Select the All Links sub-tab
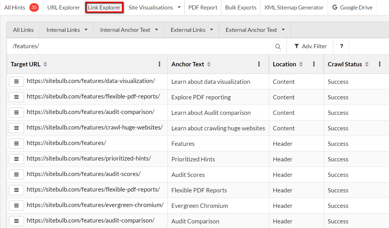The height and width of the screenshot is (228, 389). point(23,30)
